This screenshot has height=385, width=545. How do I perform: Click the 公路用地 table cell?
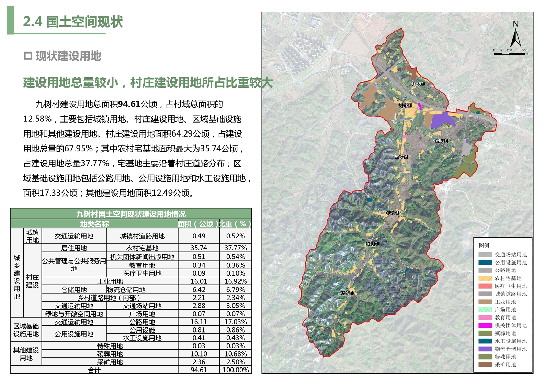point(142,322)
